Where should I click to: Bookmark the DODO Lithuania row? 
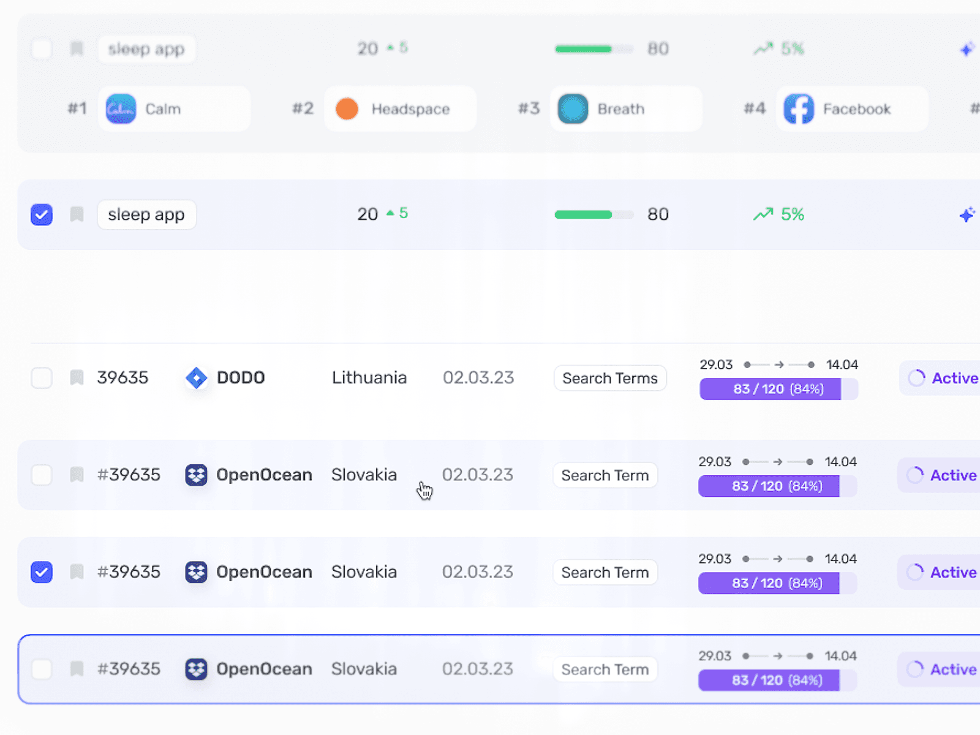[x=77, y=377]
